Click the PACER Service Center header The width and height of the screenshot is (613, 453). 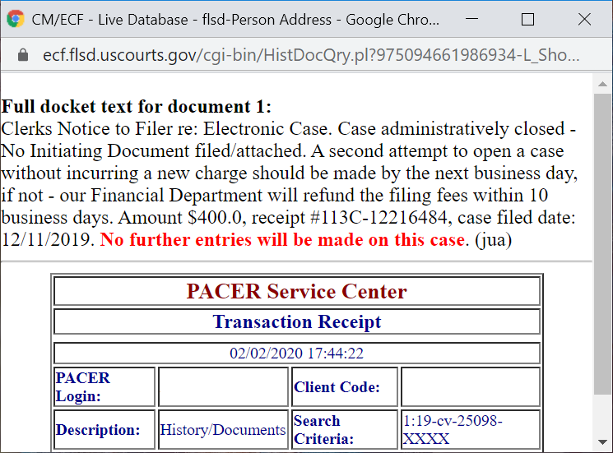point(296,292)
